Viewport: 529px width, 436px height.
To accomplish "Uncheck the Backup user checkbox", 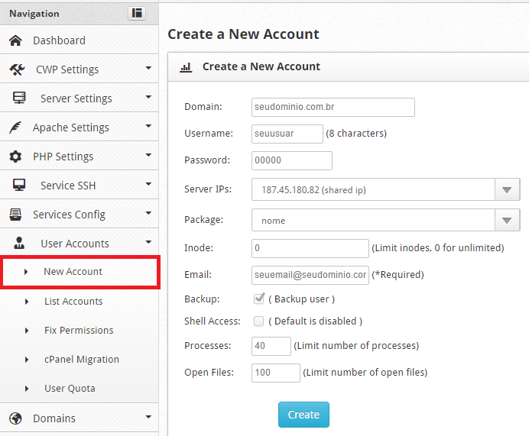I will tap(258, 299).
